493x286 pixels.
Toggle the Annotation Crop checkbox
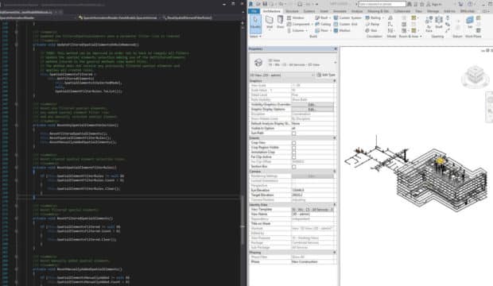tap(293, 152)
